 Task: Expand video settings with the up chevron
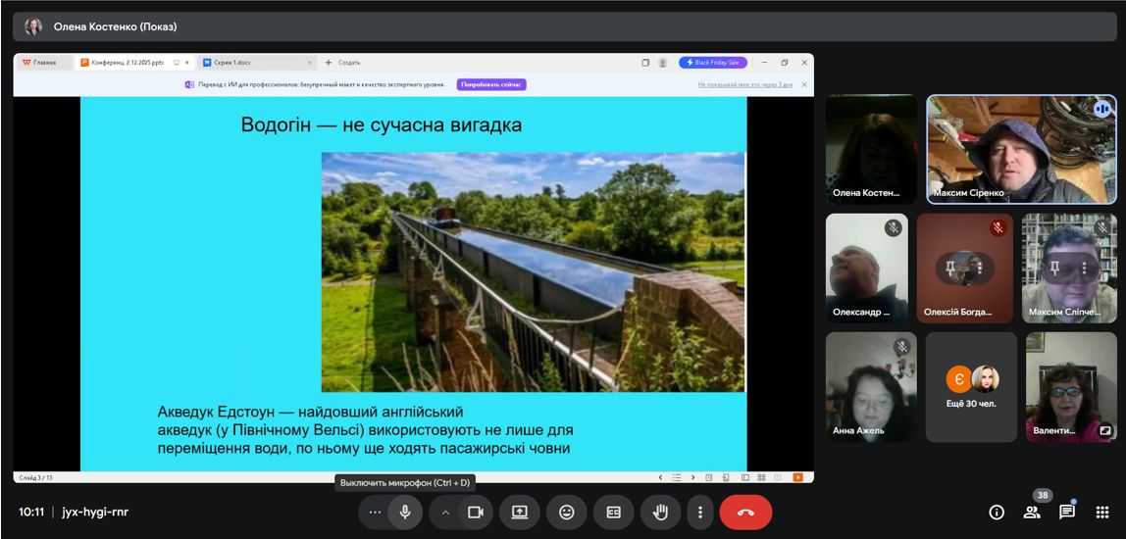click(445, 512)
